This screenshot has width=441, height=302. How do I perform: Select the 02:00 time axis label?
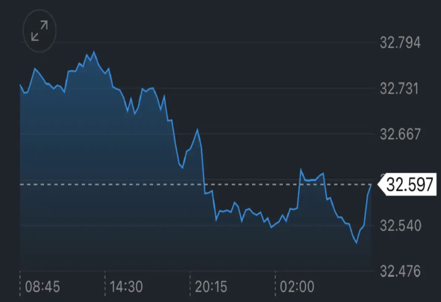[297, 288]
